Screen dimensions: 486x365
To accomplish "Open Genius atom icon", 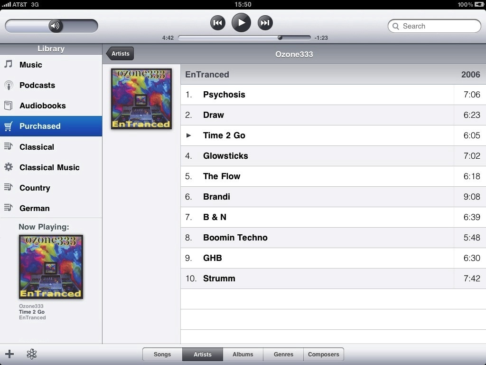I will tap(32, 354).
